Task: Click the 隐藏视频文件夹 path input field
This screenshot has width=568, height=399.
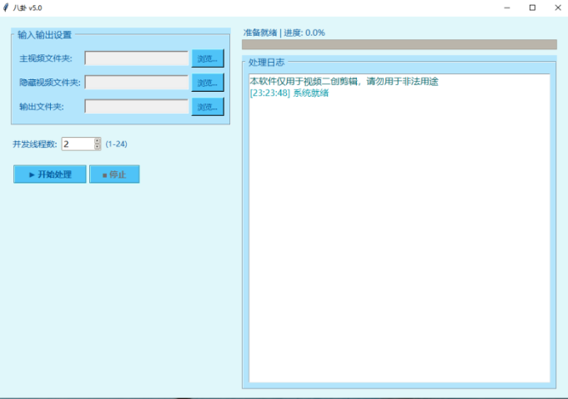Action: pos(137,83)
